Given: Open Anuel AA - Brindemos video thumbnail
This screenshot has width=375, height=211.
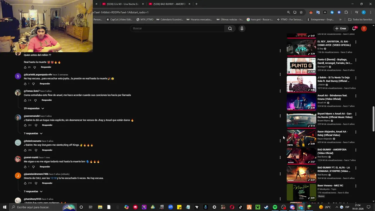Looking at the screenshot, I should pos(301,102).
